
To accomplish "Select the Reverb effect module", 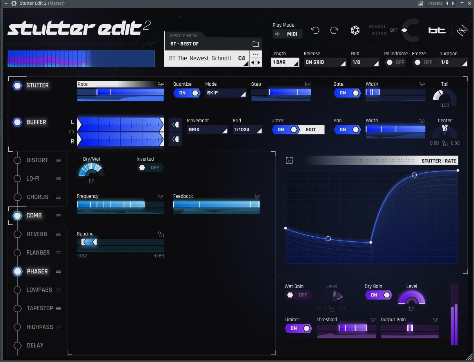I will (37, 234).
